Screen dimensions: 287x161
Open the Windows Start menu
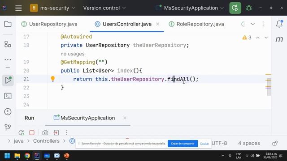[x=7, y=156]
